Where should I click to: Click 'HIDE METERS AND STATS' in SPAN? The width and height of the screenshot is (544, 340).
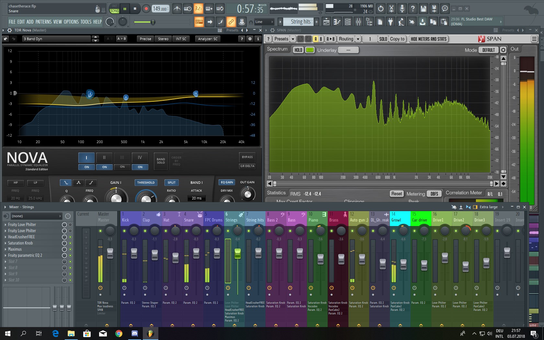428,39
